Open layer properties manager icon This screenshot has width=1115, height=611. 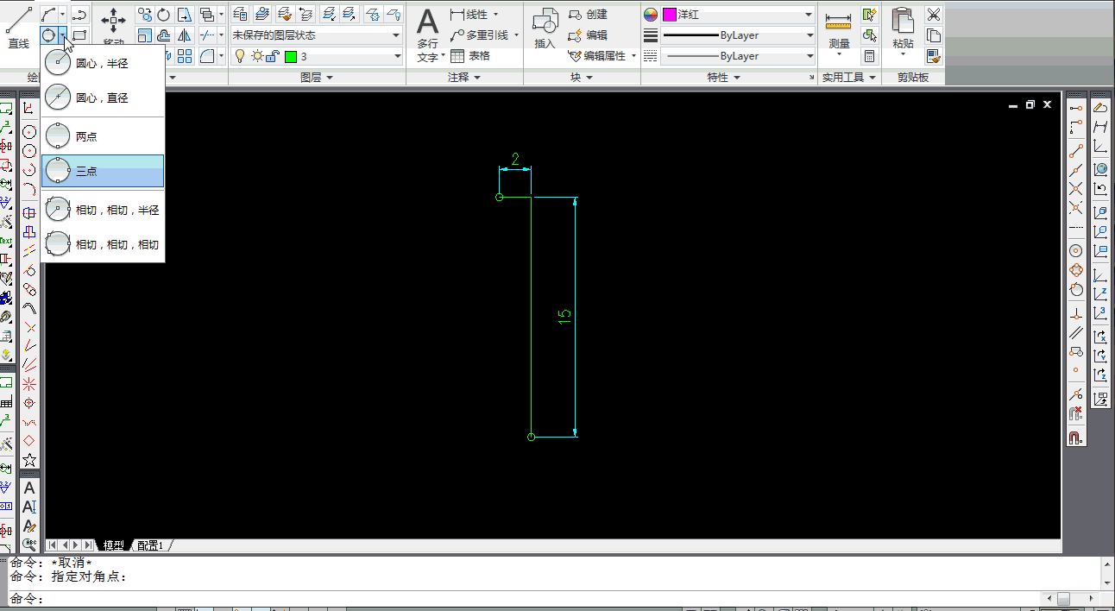pos(240,14)
